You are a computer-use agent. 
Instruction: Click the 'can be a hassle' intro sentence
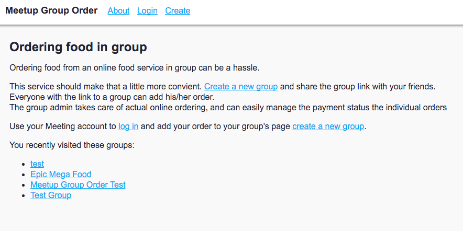(x=135, y=67)
